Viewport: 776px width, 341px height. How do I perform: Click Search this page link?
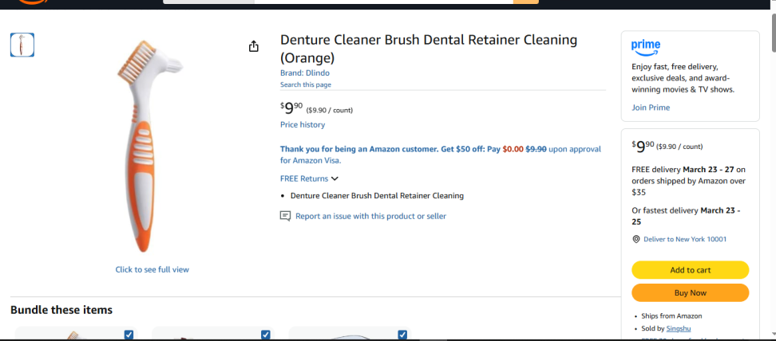tap(305, 84)
